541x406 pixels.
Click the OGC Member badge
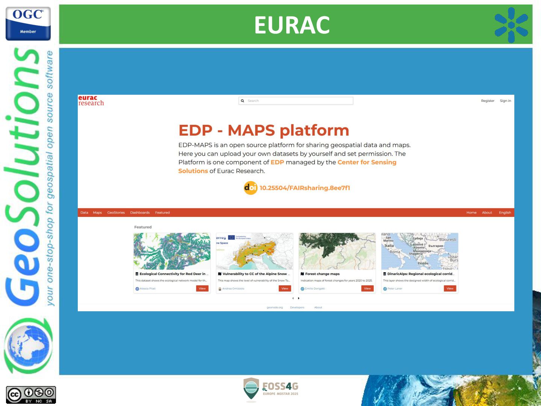(x=28, y=23)
